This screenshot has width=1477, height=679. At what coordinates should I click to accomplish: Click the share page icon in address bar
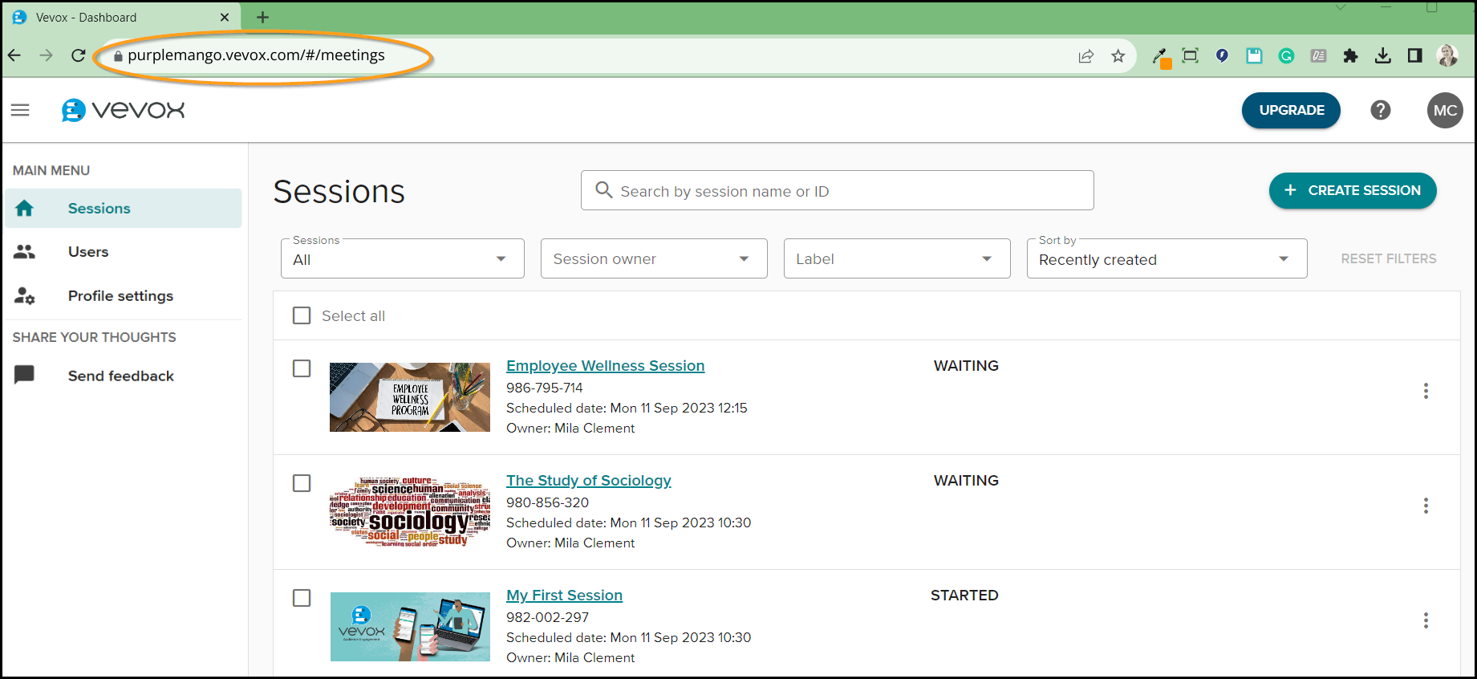pos(1085,55)
